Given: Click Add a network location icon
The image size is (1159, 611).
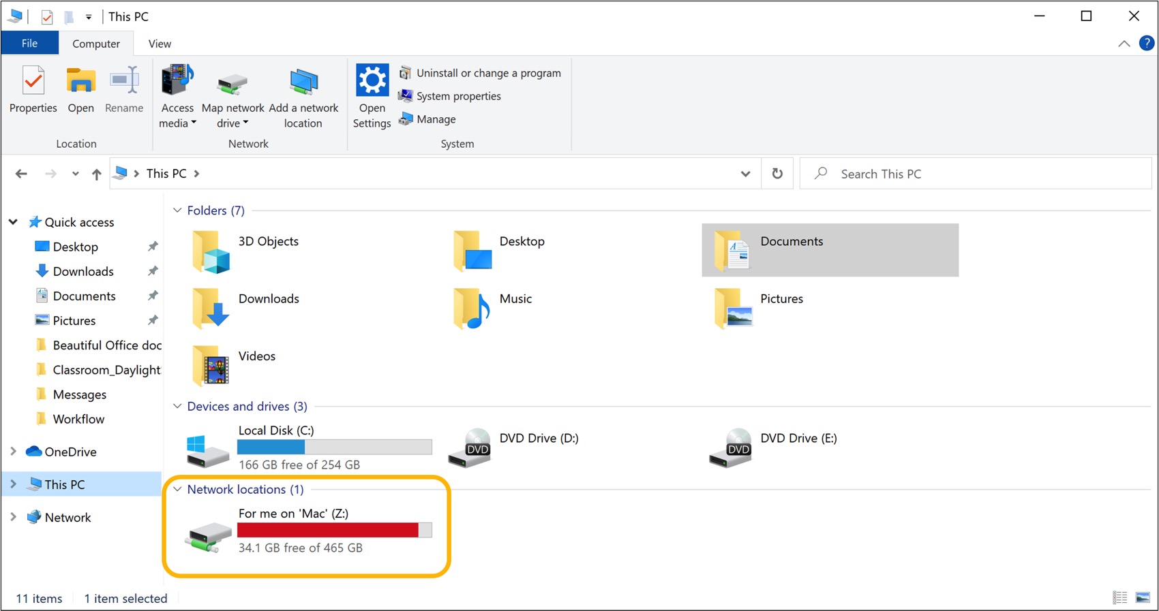Looking at the screenshot, I should point(303,82).
